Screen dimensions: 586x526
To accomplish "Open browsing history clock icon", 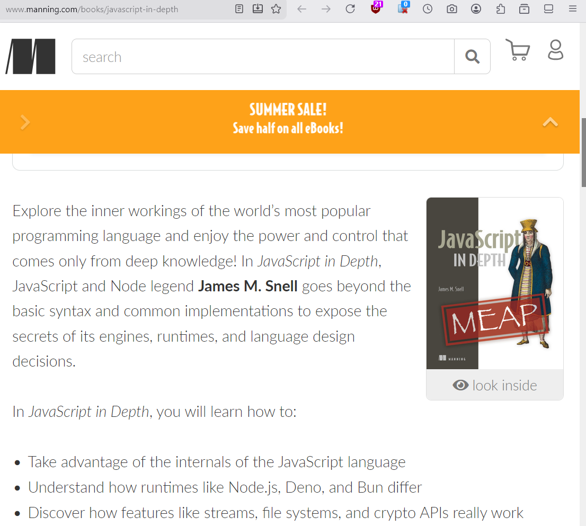I will point(428,8).
